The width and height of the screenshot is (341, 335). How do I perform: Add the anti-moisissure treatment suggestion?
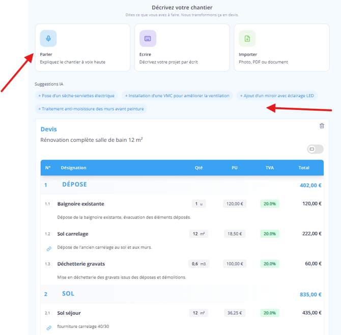point(91,109)
